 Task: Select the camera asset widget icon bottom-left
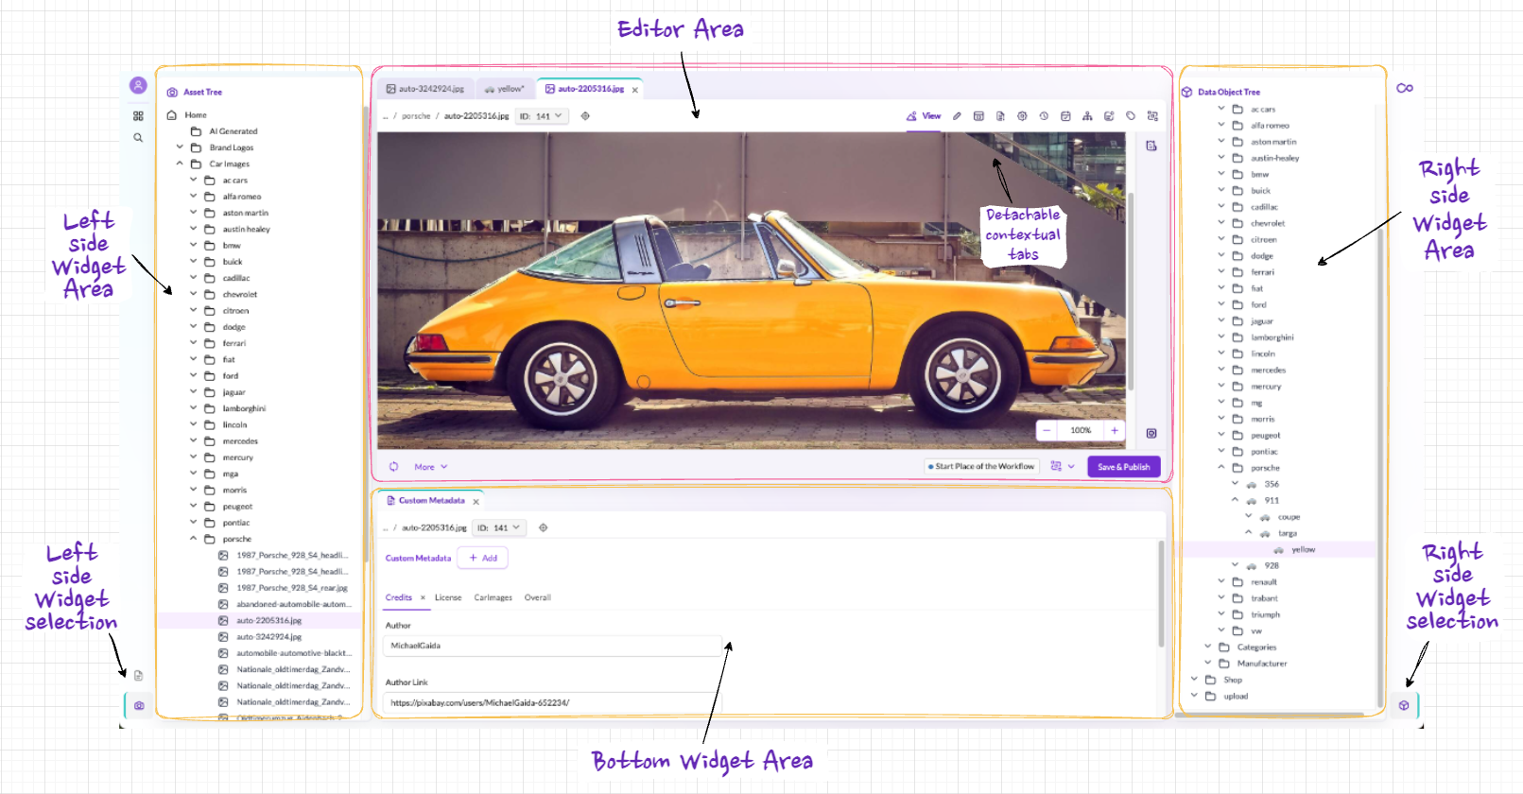139,705
